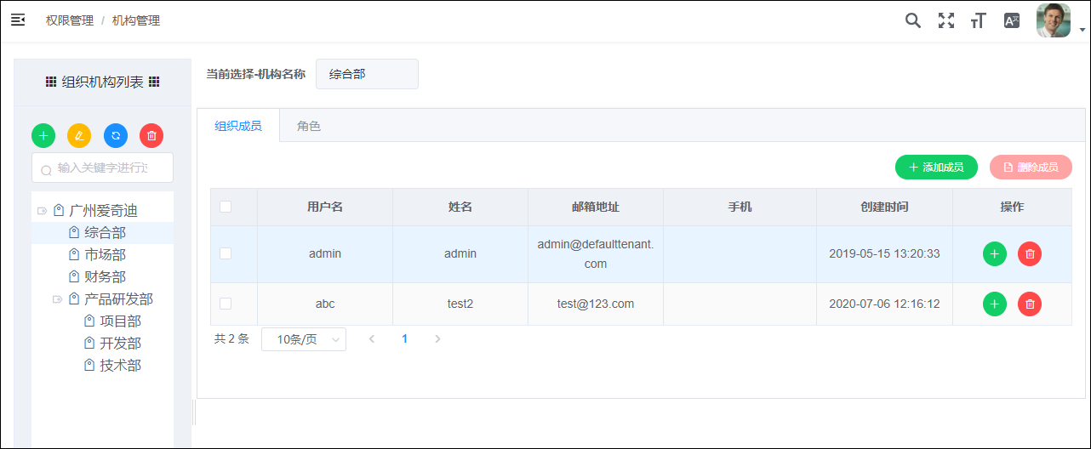Click the 邮箱地址 column header
Viewport: 1091px width, 449px height.
[x=596, y=207]
